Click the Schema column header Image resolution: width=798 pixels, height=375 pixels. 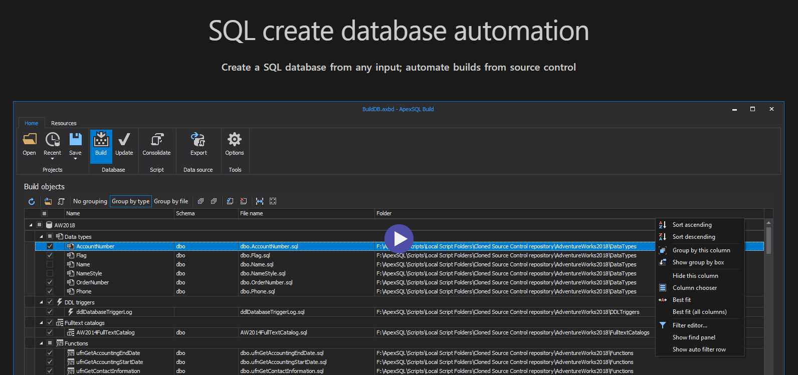pos(206,213)
